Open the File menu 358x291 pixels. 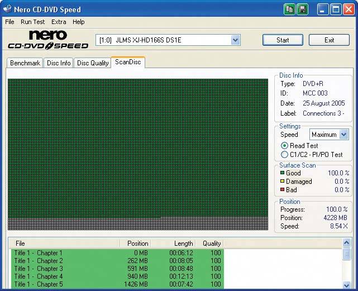(9, 22)
